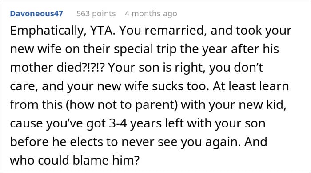Click 'At least learn' at line end
This screenshot has width=311, height=173.
pyautogui.click(x=251, y=86)
